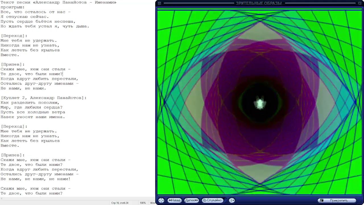Click the line Пусть все холодные ветра
The width and height of the screenshot is (364, 205).
click(x=33, y=112)
